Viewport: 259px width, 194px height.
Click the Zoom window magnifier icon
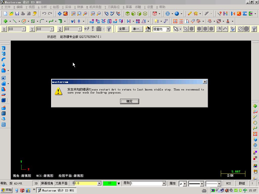[73, 14]
